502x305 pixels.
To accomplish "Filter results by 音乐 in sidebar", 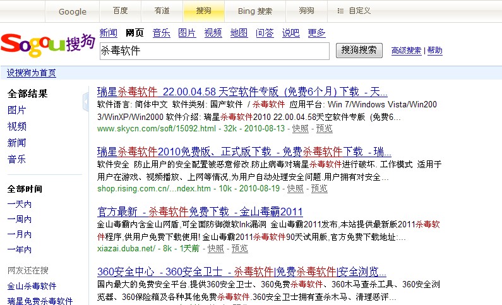I will point(16,159).
